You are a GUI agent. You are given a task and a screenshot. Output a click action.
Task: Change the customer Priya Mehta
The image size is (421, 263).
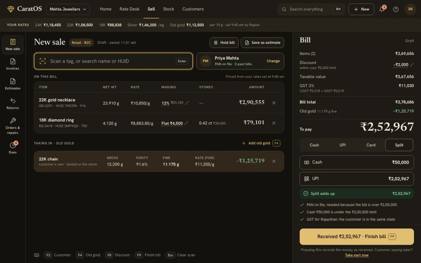(273, 61)
